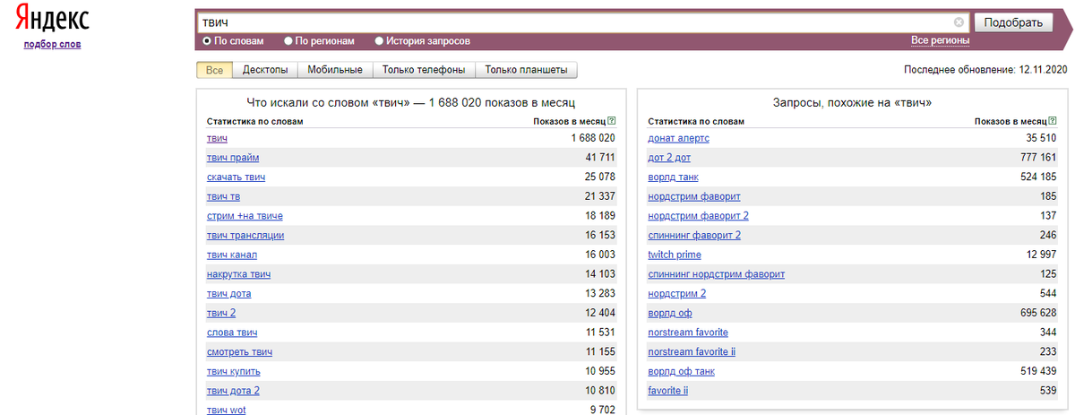
Task: Click the Яндекс logo
Action: [52, 20]
